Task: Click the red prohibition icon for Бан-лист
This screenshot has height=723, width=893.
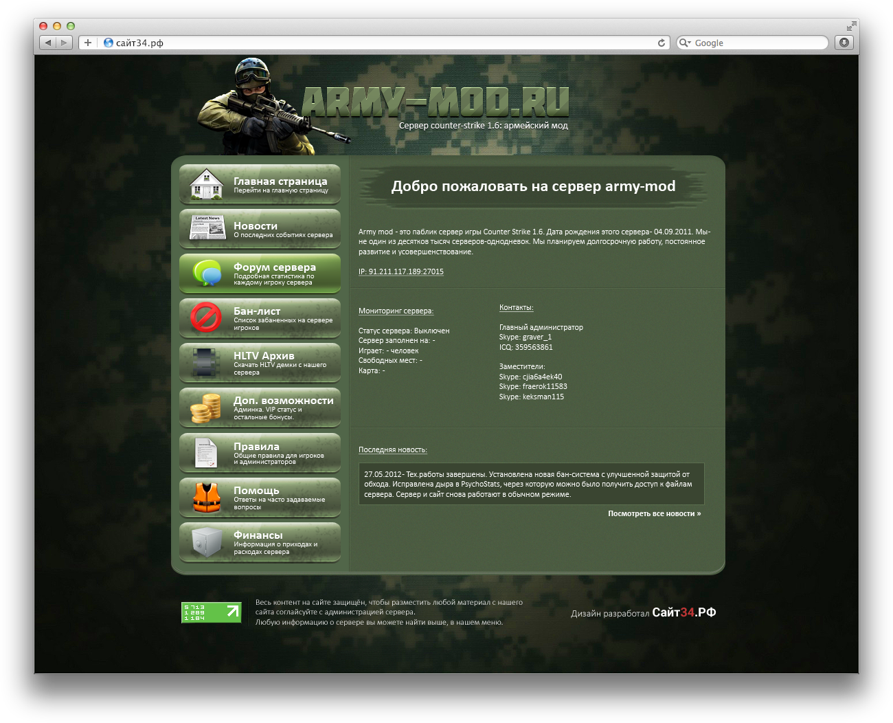Action: click(x=205, y=318)
